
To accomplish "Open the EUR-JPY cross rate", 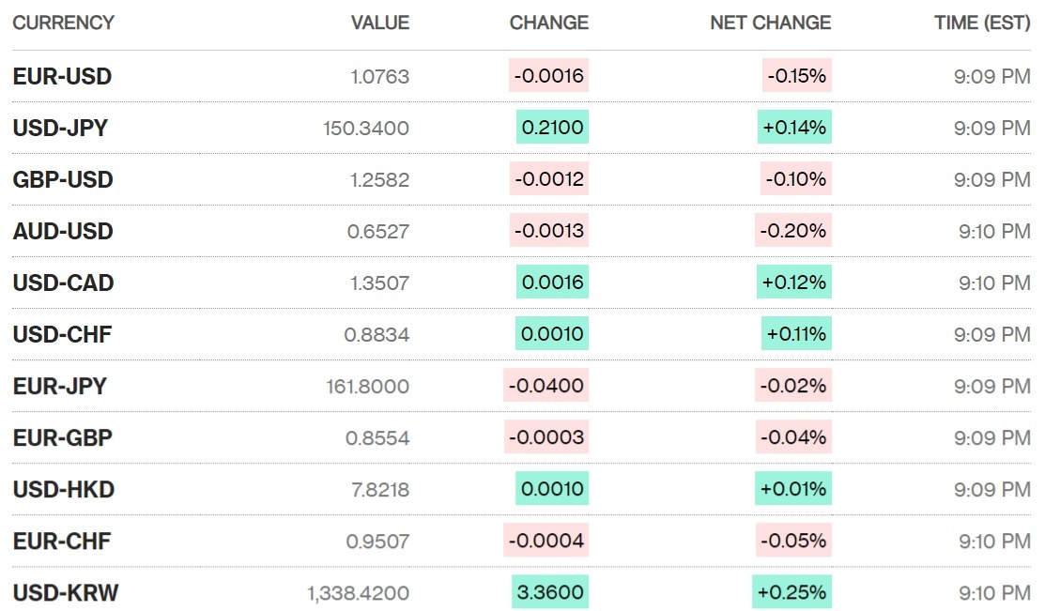I will (x=59, y=387).
